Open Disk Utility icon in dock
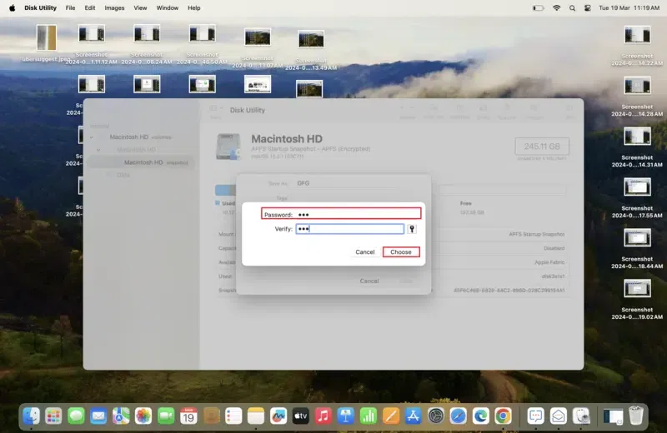The width and height of the screenshot is (667, 433). 581,416
